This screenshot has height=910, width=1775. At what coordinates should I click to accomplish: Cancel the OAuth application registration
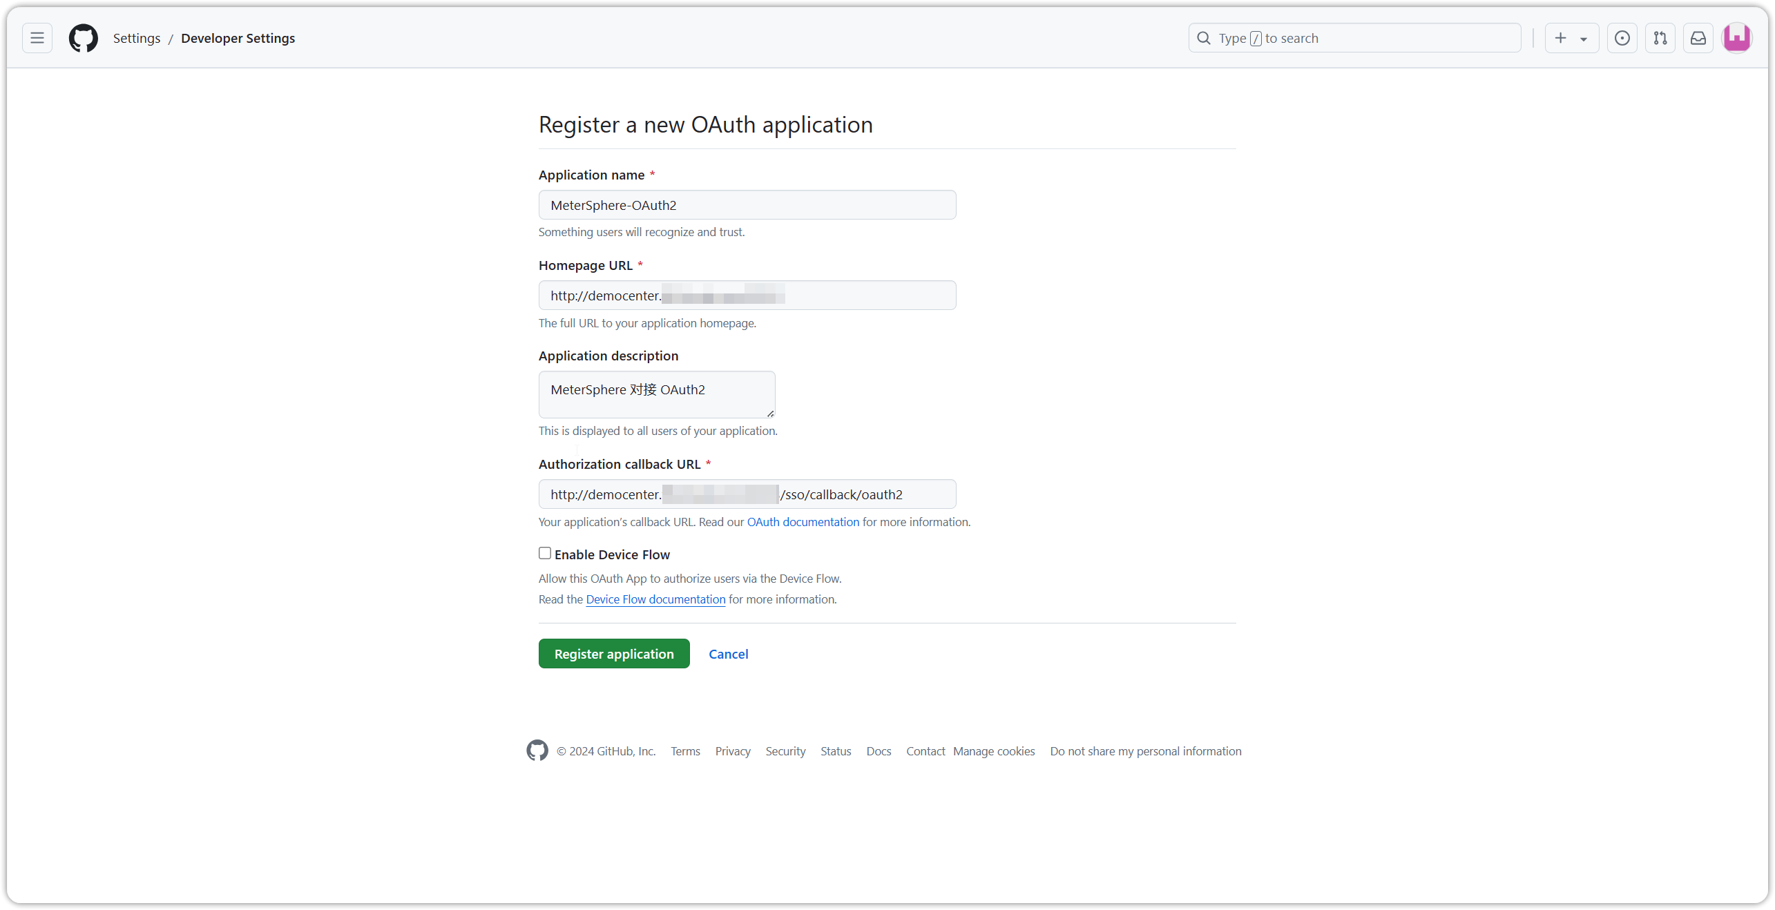tap(728, 654)
